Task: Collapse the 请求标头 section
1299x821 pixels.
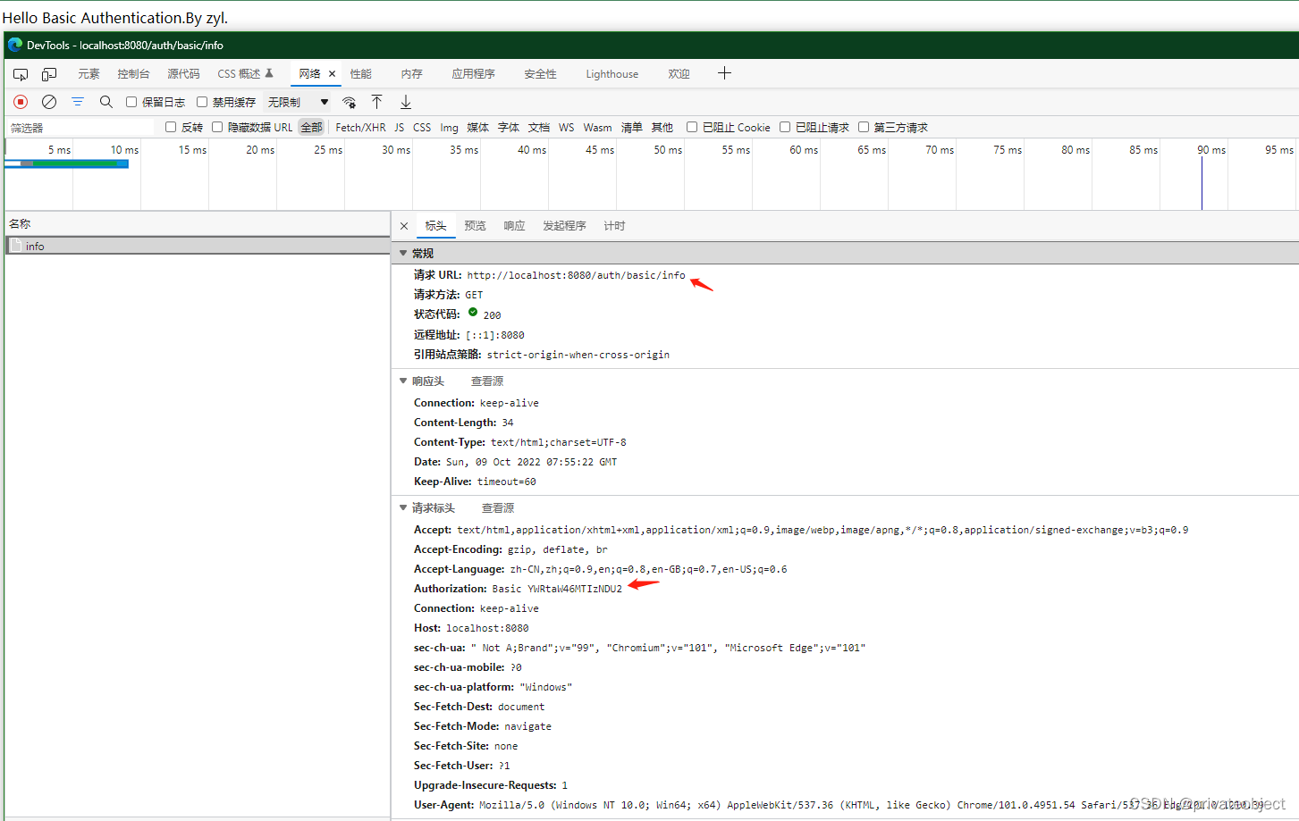Action: [x=403, y=508]
